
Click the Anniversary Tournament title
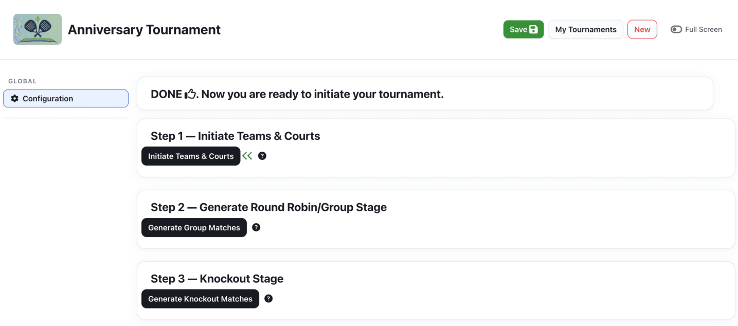144,29
